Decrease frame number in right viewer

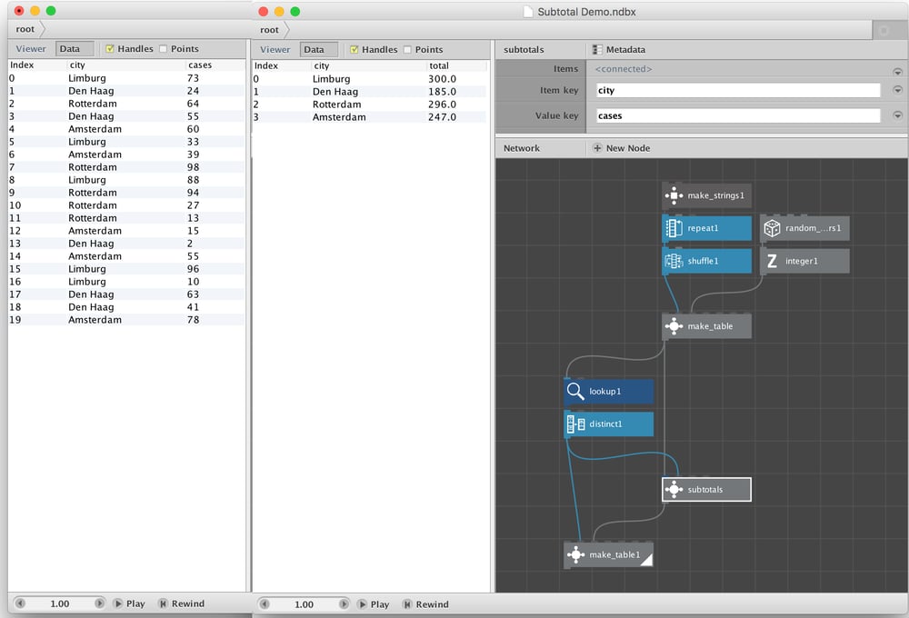pyautogui.click(x=265, y=604)
